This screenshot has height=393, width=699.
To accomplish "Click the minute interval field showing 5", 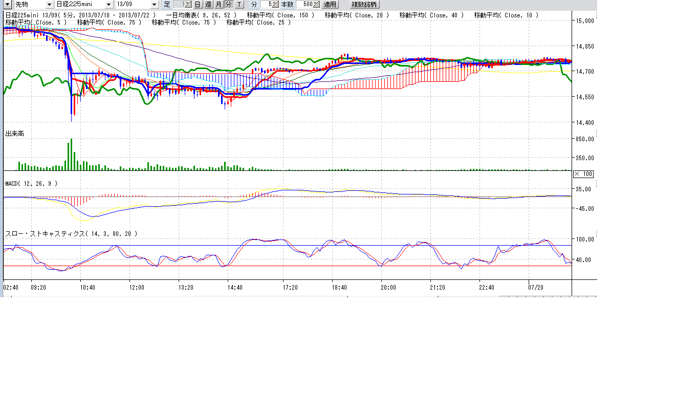I will (x=266, y=5).
